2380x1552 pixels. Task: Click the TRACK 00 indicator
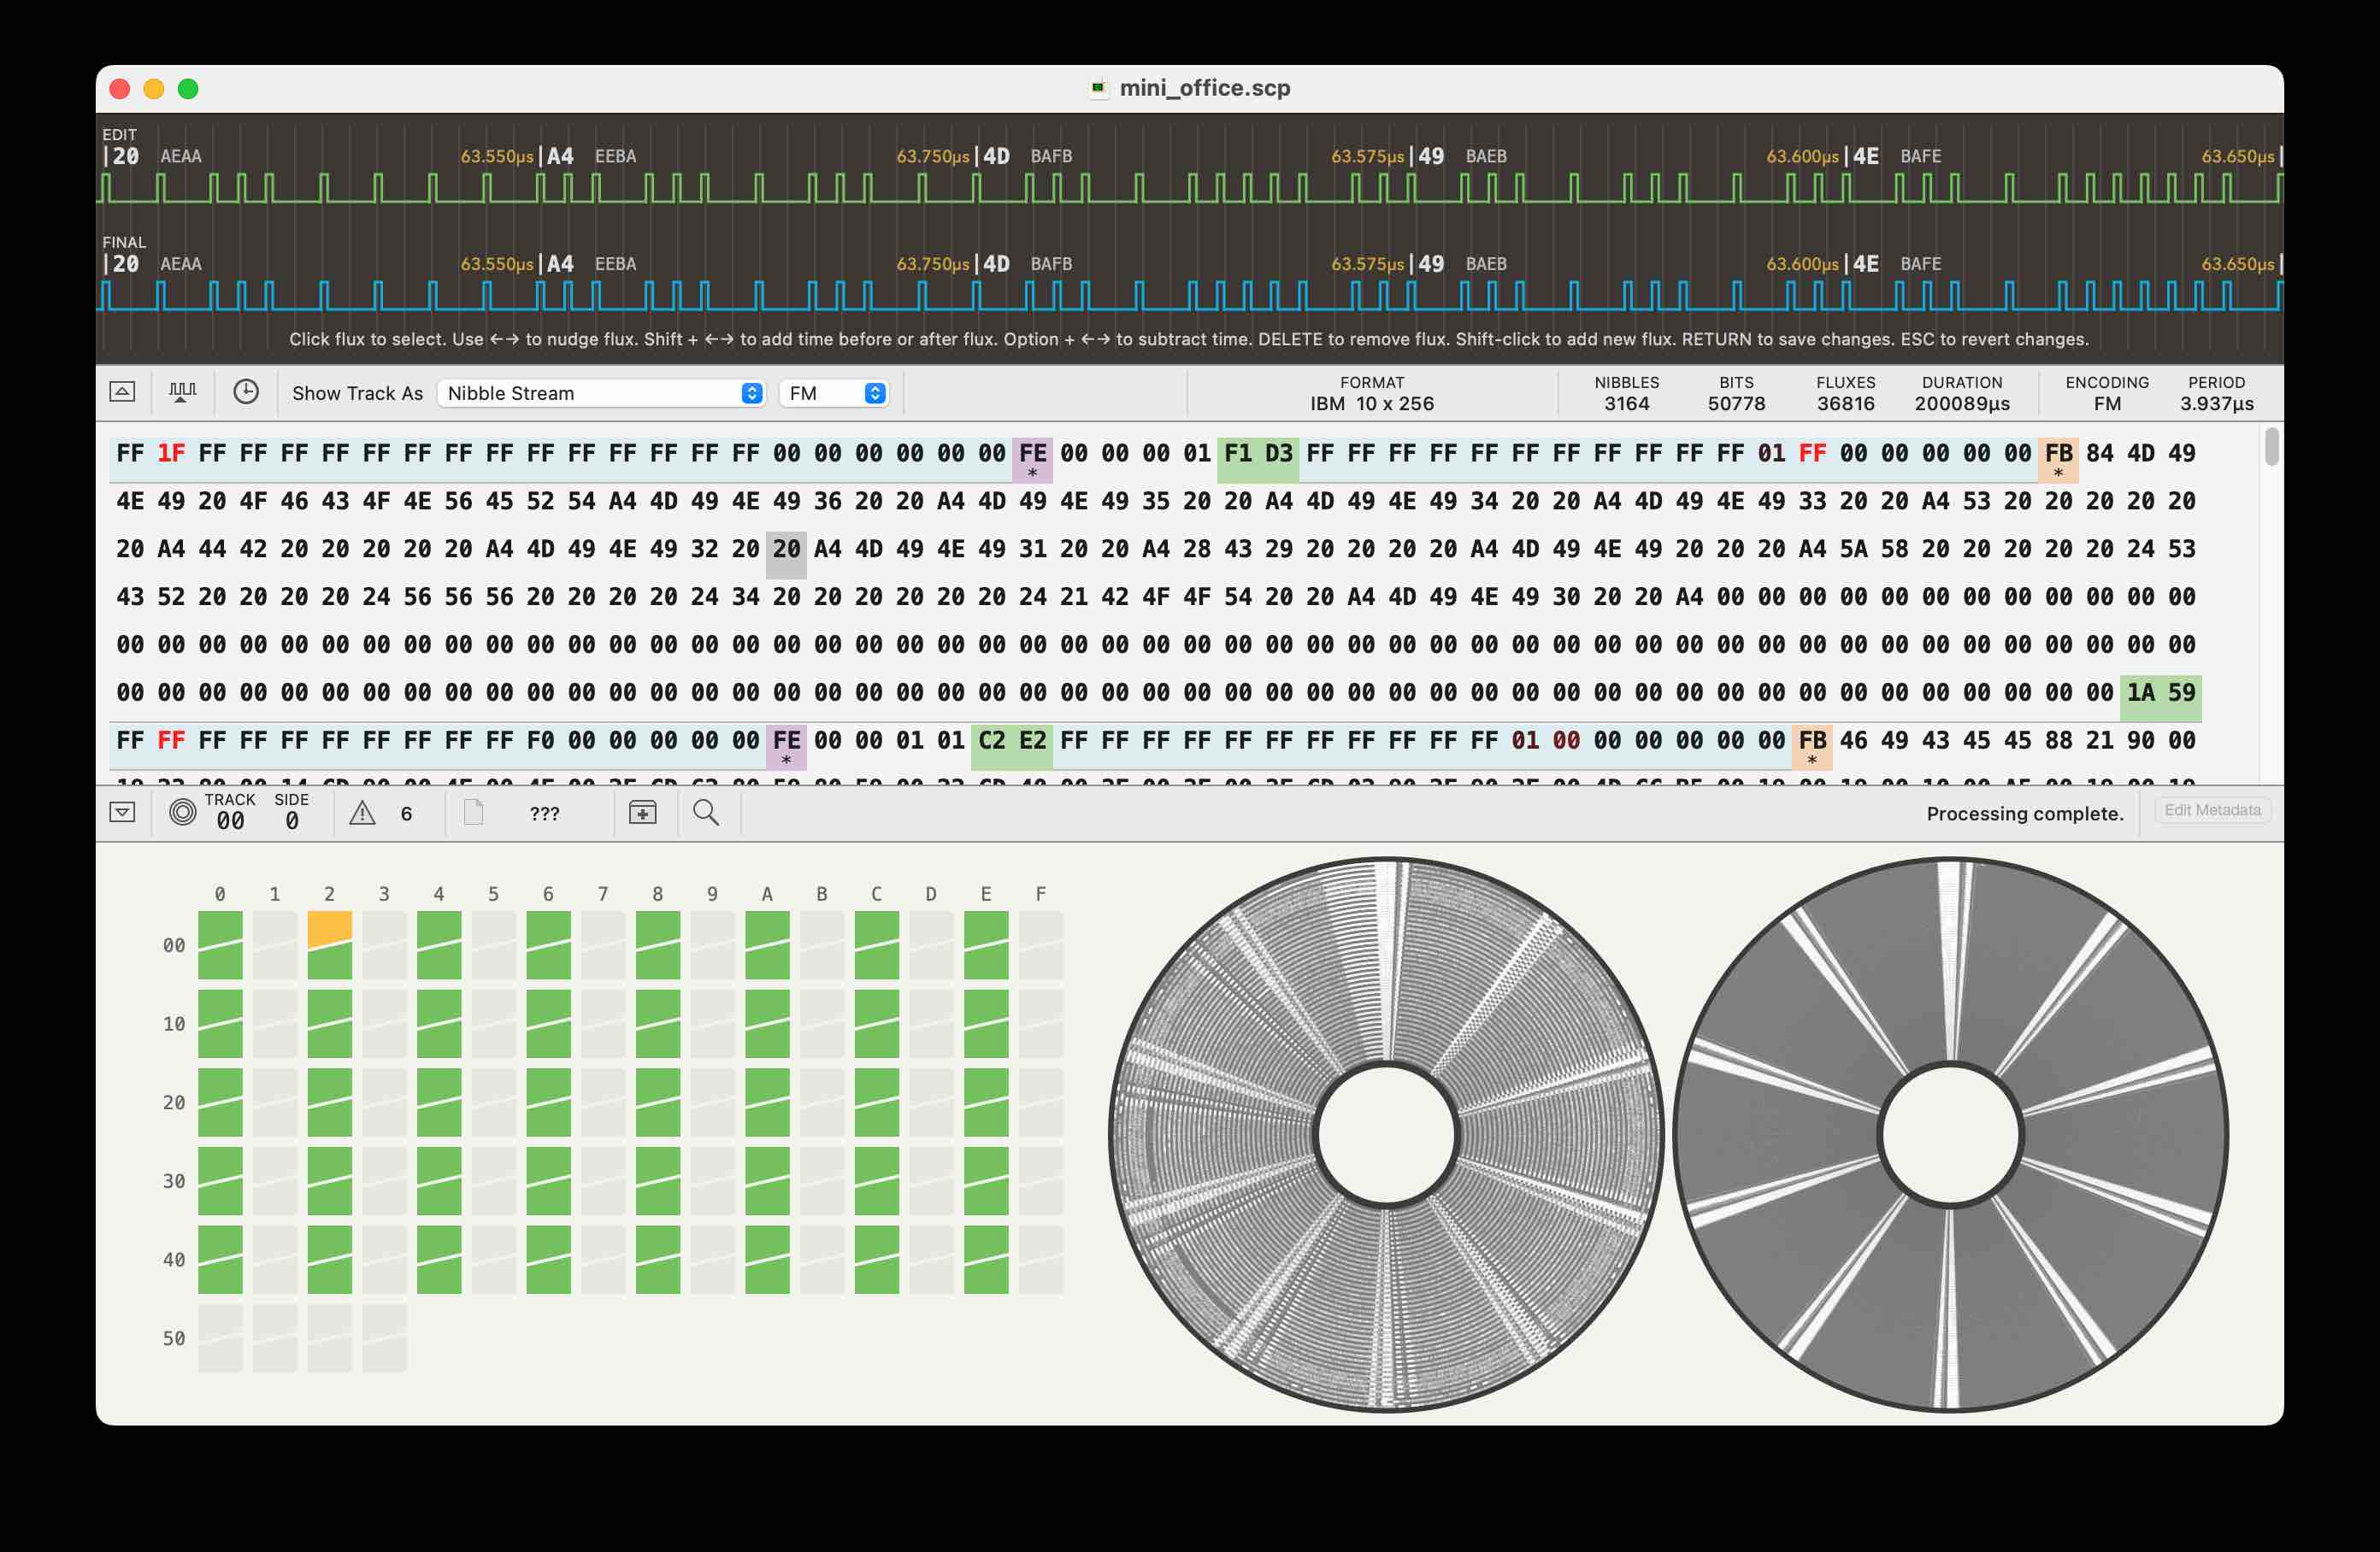click(x=230, y=812)
